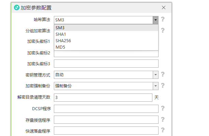This screenshot has width=209, height=136.
Task: Focus the 加密头徽标3 text field
Action: pos(106,64)
